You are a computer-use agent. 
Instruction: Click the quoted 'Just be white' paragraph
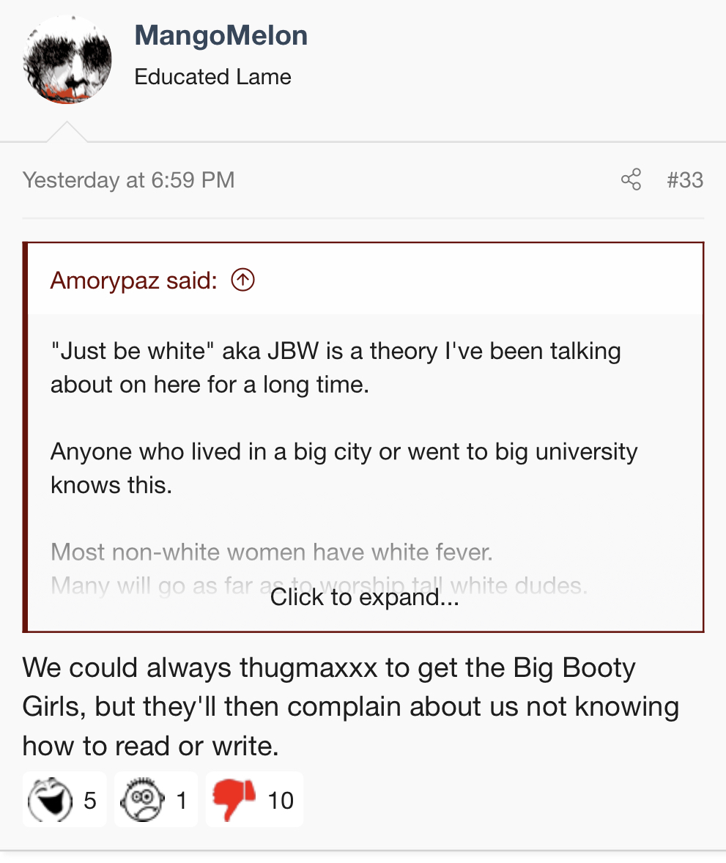[x=336, y=368]
